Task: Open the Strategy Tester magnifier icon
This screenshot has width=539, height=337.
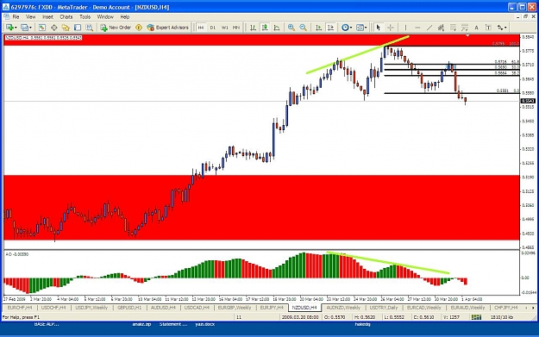Action: (90, 28)
